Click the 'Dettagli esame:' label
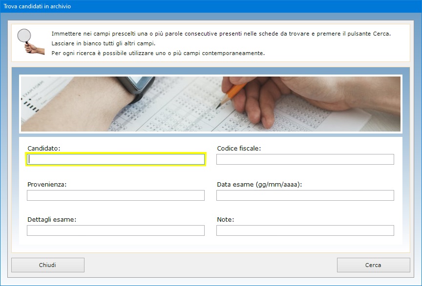The height and width of the screenshot is (286, 422). tap(52, 219)
